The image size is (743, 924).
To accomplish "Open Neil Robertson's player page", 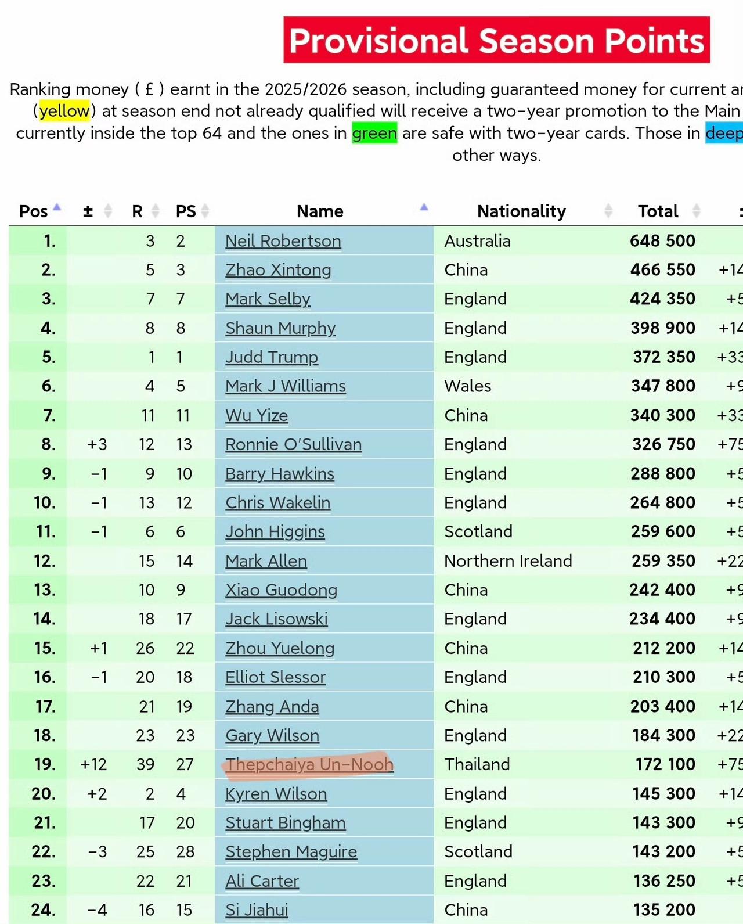I will [283, 241].
